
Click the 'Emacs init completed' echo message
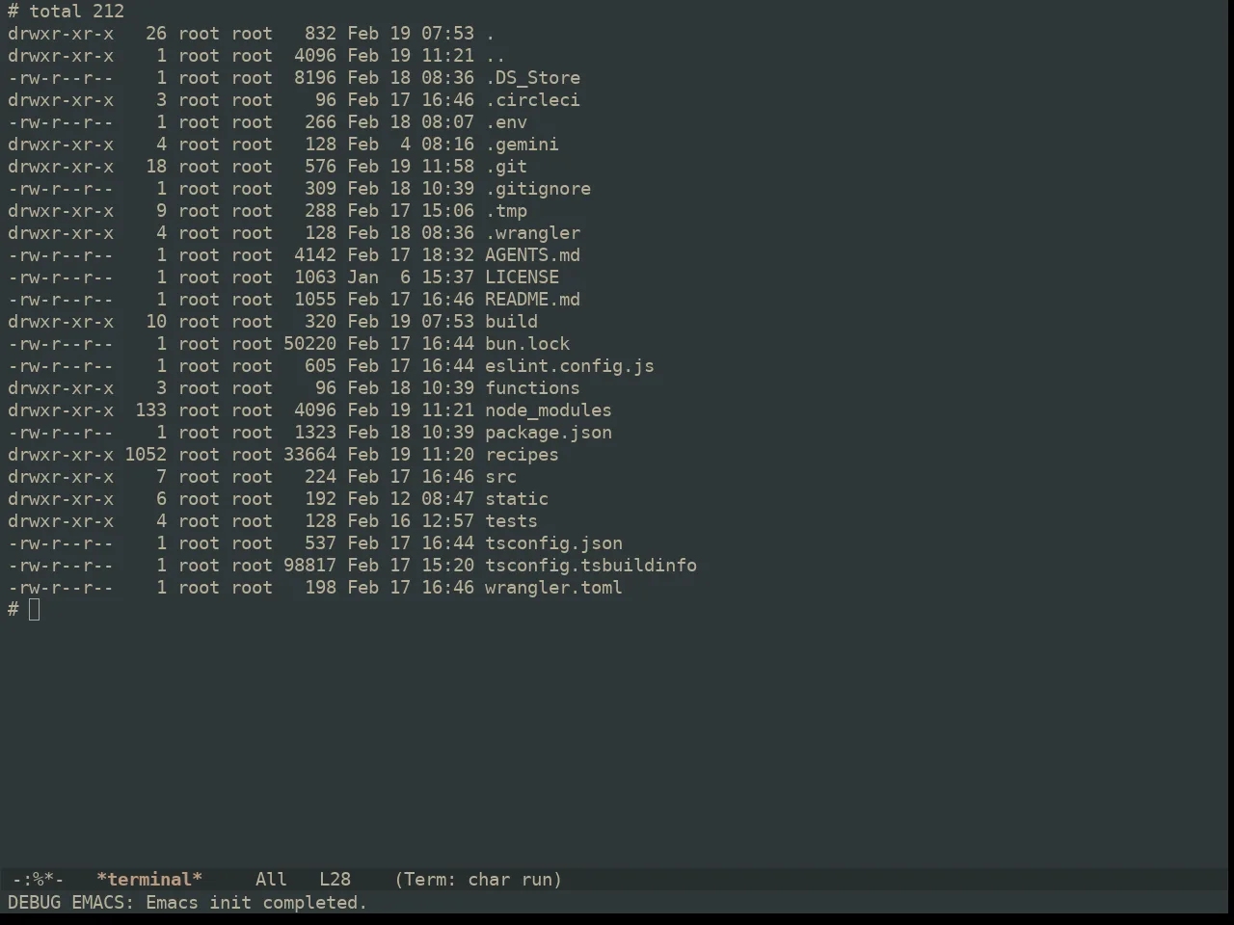pyautogui.click(x=256, y=903)
